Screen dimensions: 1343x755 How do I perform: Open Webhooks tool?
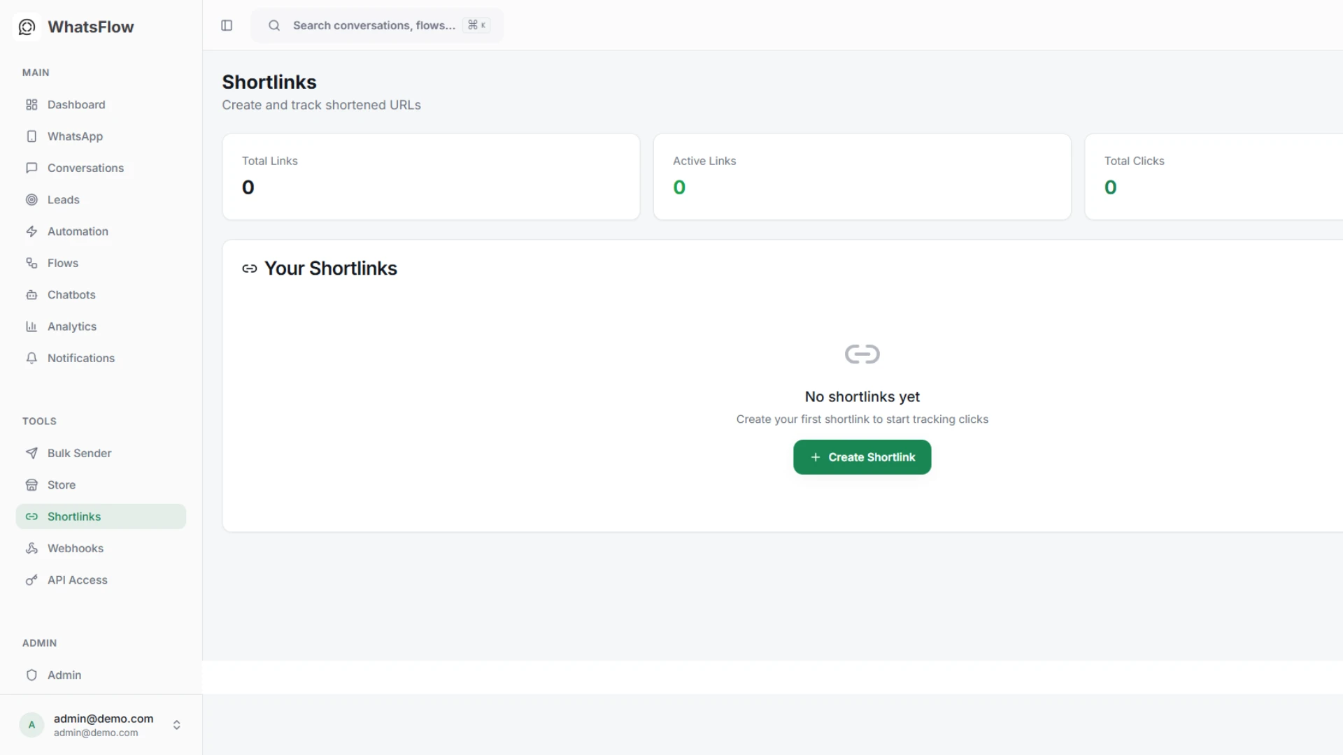tap(101, 548)
